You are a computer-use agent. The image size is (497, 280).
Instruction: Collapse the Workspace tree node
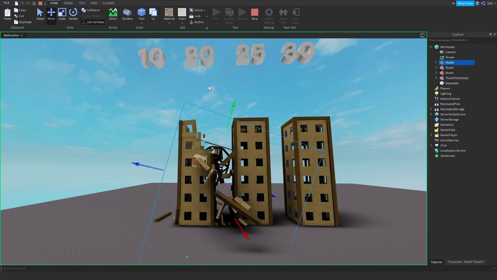(431, 47)
